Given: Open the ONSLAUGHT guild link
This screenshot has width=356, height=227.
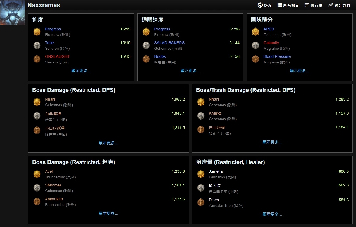Looking at the screenshot, I should tap(57, 56).
